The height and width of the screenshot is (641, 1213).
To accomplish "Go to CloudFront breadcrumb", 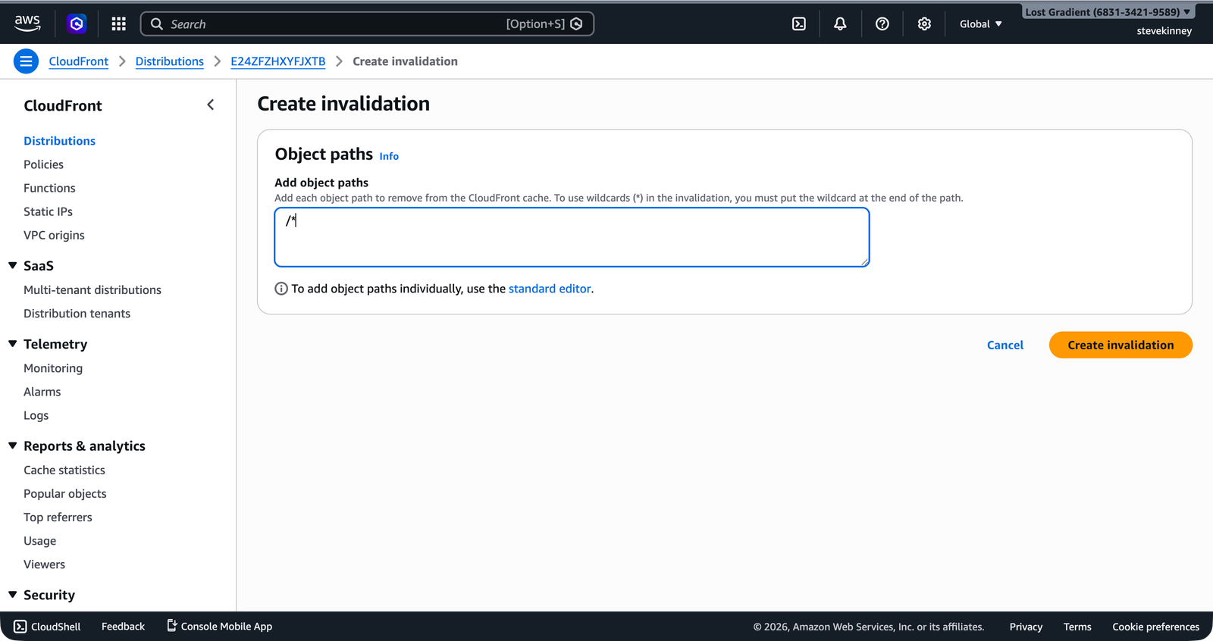I will 79,61.
